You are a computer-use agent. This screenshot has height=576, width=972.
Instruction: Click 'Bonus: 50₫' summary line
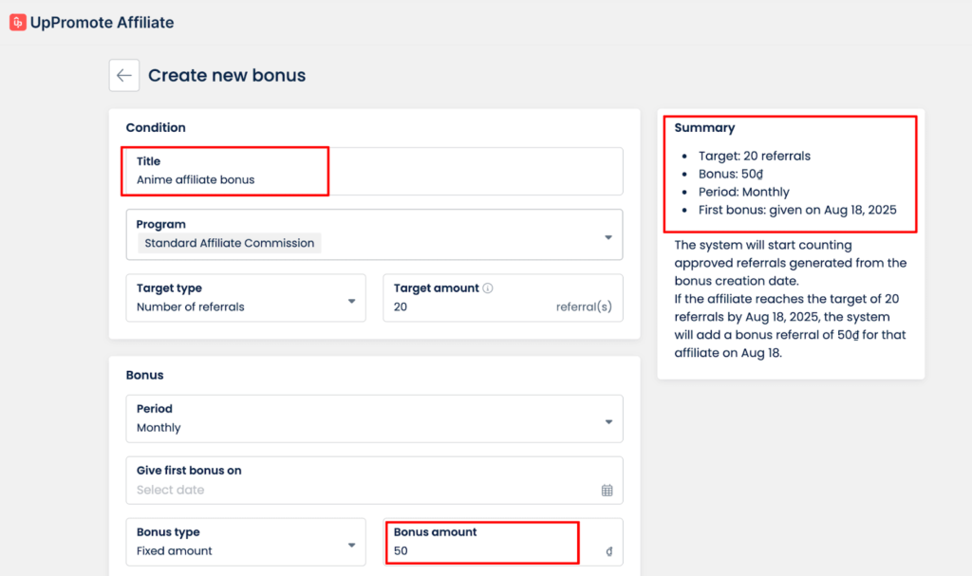pyautogui.click(x=731, y=175)
